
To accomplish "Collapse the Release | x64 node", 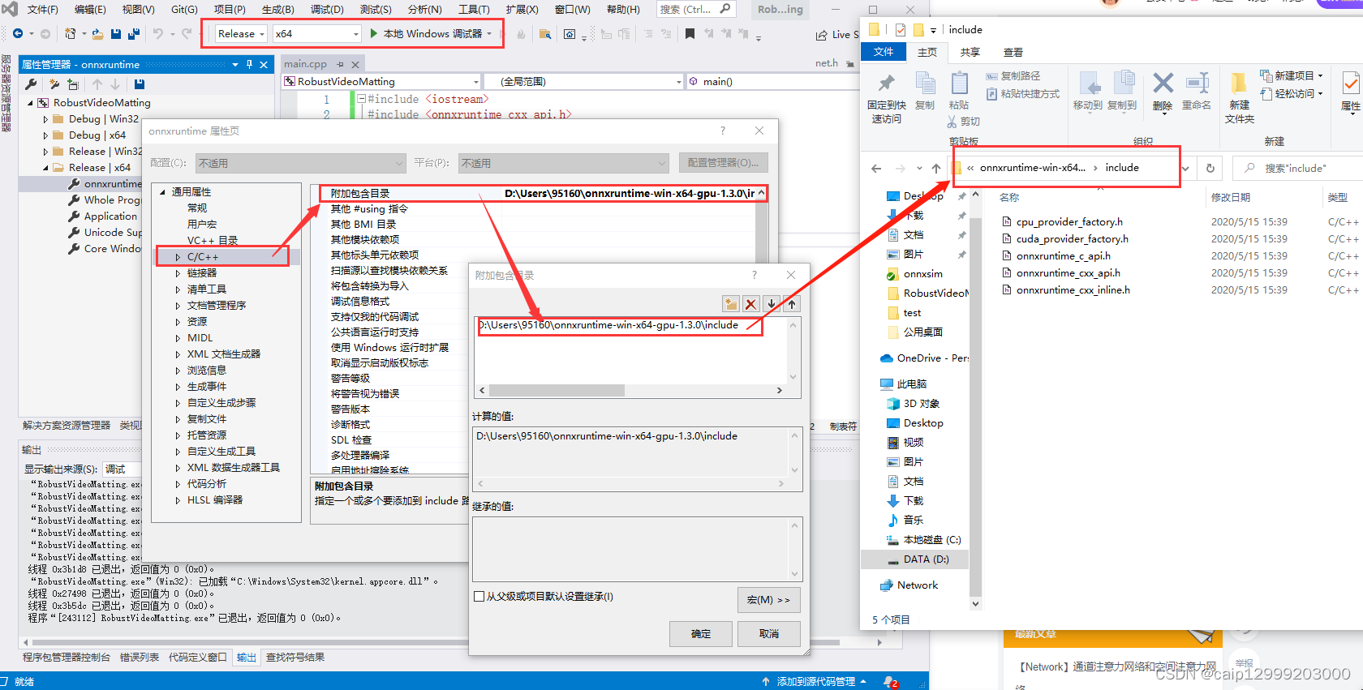I will pyautogui.click(x=45, y=168).
